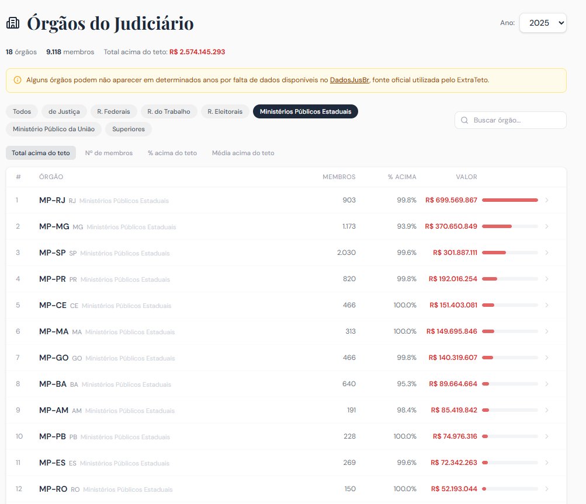Open the MP-RJ organ name

(x=52, y=200)
